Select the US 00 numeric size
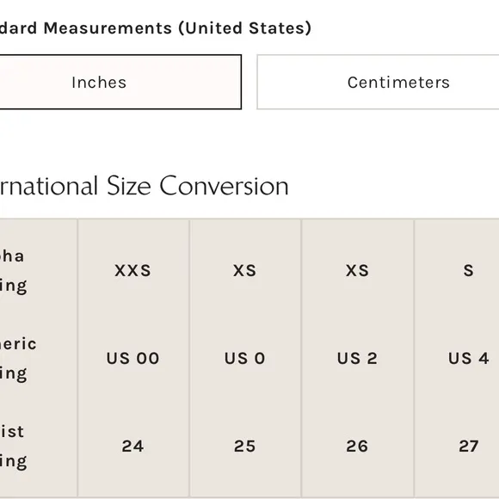Viewport: 499px width, 499px height. (x=133, y=359)
